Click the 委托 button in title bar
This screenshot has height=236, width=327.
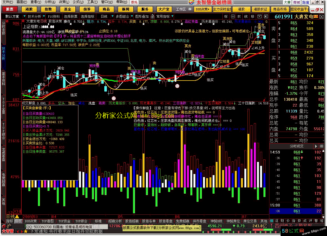coord(134,2)
